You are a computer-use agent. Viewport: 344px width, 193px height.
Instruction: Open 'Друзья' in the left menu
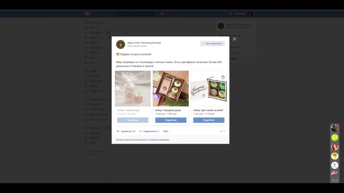point(93,38)
